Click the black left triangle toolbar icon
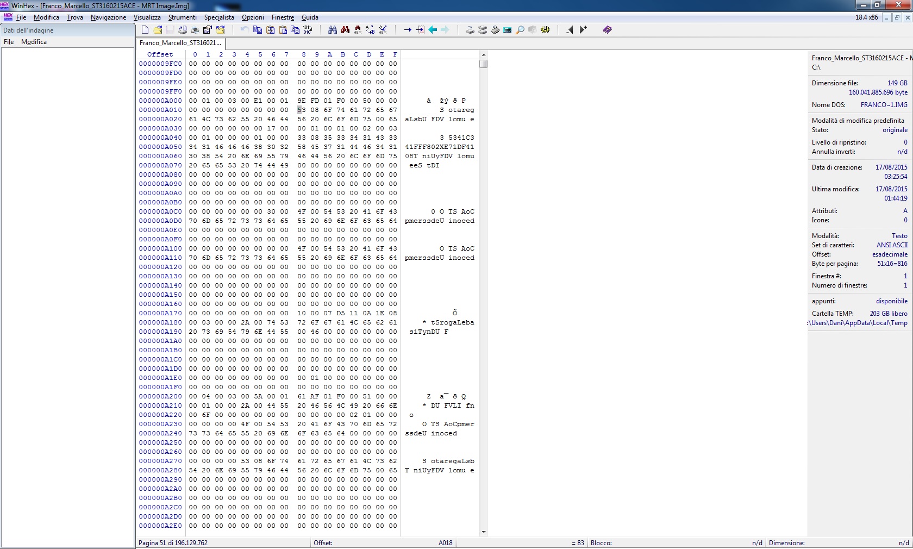Screen dimensions: 913x549 coord(570,30)
